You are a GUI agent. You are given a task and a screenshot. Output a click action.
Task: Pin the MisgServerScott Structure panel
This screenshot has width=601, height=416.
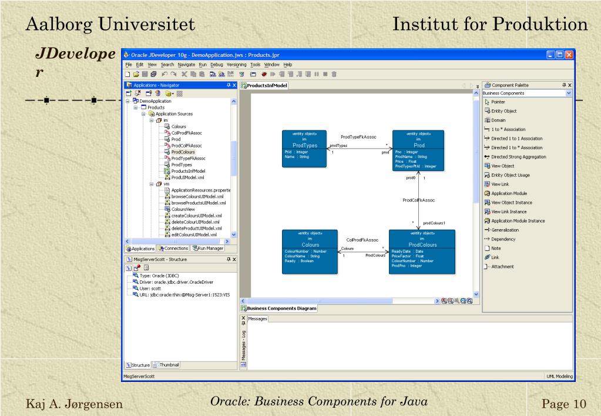click(229, 260)
